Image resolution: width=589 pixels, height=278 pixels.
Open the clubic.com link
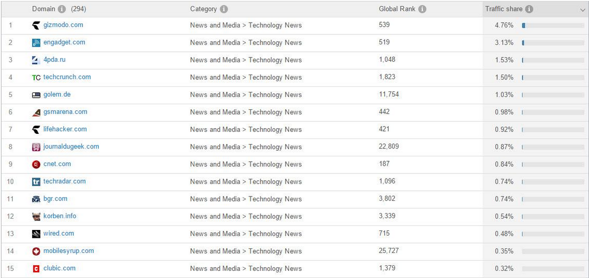(x=59, y=268)
